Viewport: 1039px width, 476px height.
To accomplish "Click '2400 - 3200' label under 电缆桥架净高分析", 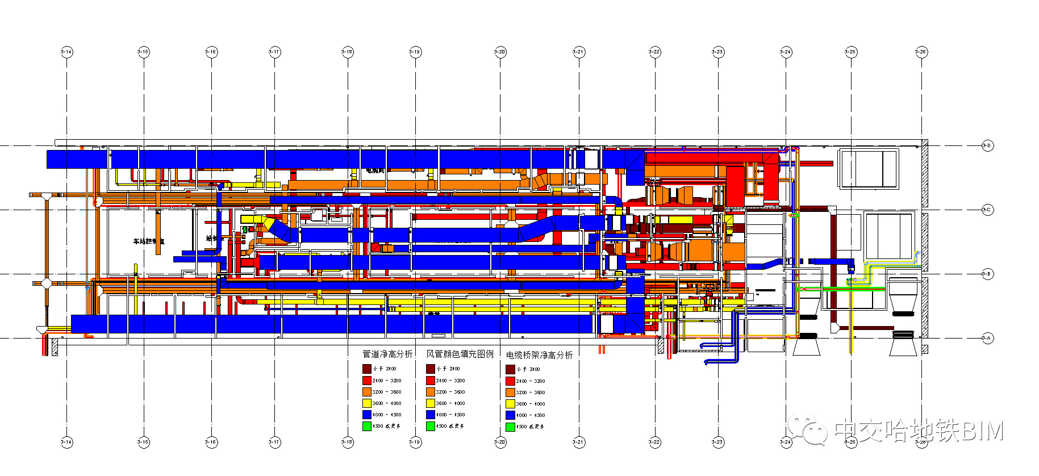I will [531, 381].
